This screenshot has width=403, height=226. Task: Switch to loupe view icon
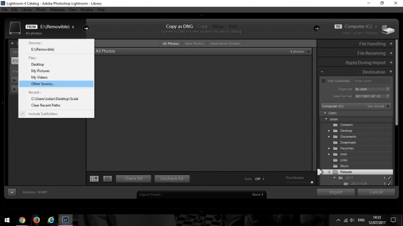108,178
